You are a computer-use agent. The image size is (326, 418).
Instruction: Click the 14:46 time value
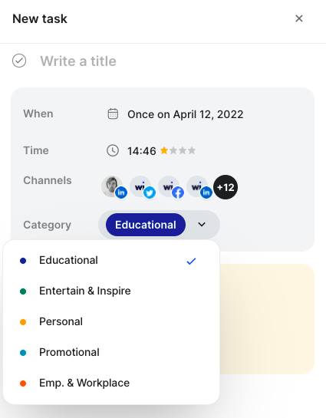142,151
